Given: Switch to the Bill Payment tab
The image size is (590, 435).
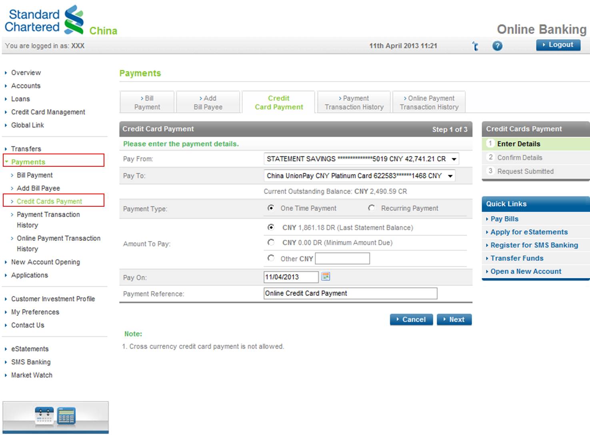Looking at the screenshot, I should [147, 102].
